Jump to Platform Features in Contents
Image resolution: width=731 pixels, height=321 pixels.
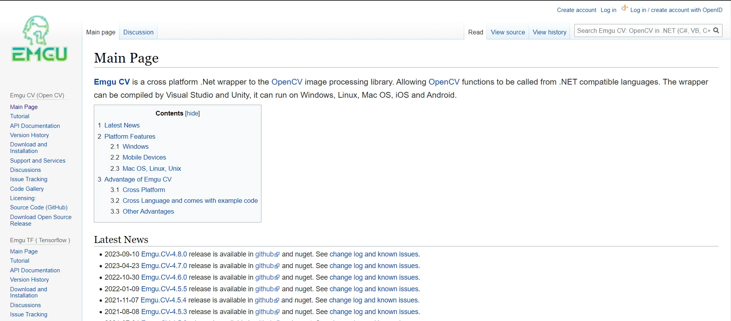[x=130, y=136]
